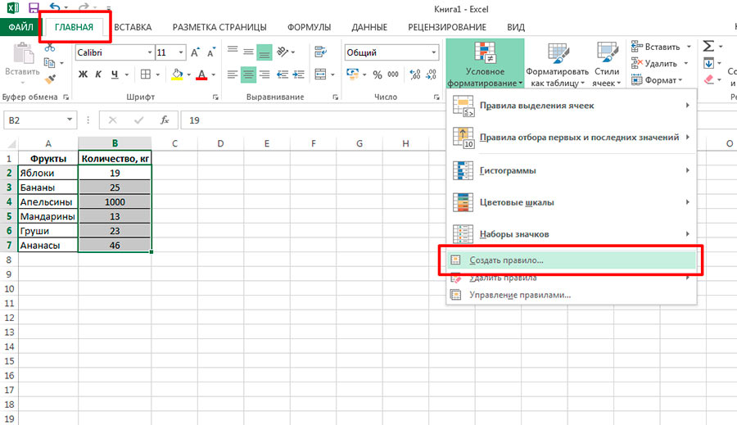The image size is (737, 425).
Task: Toggle underline (Ч) formatting
Action: click(115, 75)
